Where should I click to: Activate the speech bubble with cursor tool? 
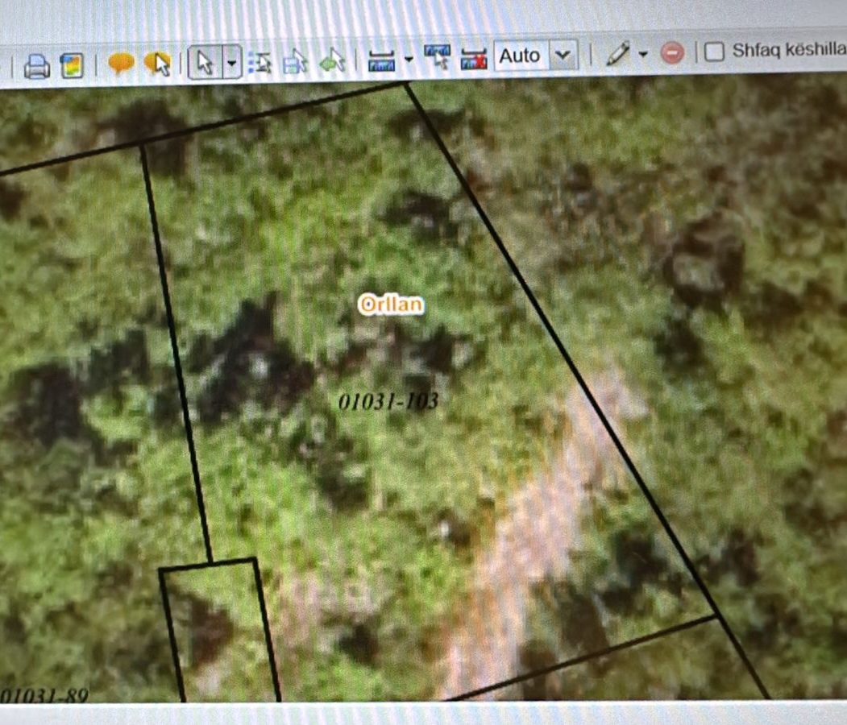tap(157, 64)
